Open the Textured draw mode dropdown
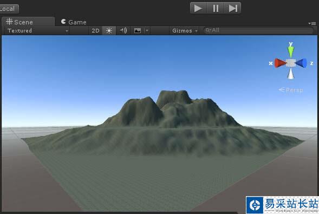 pos(37,31)
